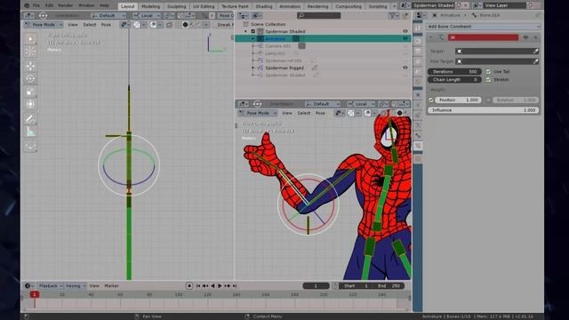Select the Transform tool in left viewport
The width and height of the screenshot is (569, 320).
[30, 104]
